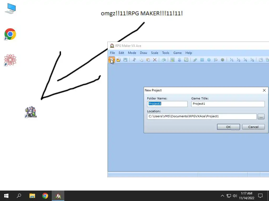Open the Game menu
269x201 pixels.
coord(177,53)
